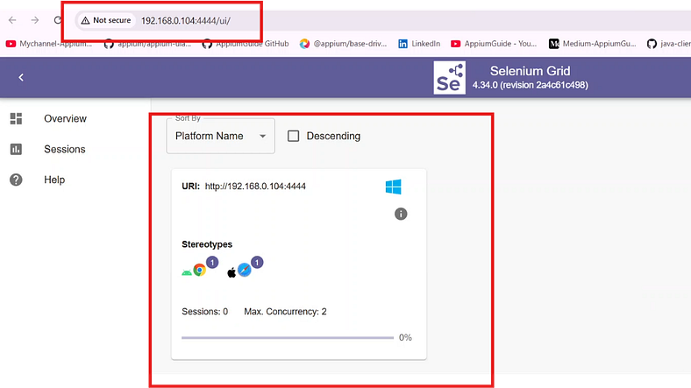The height and width of the screenshot is (388, 691).
Task: Open java-client GitHub bookmark
Action: click(668, 44)
